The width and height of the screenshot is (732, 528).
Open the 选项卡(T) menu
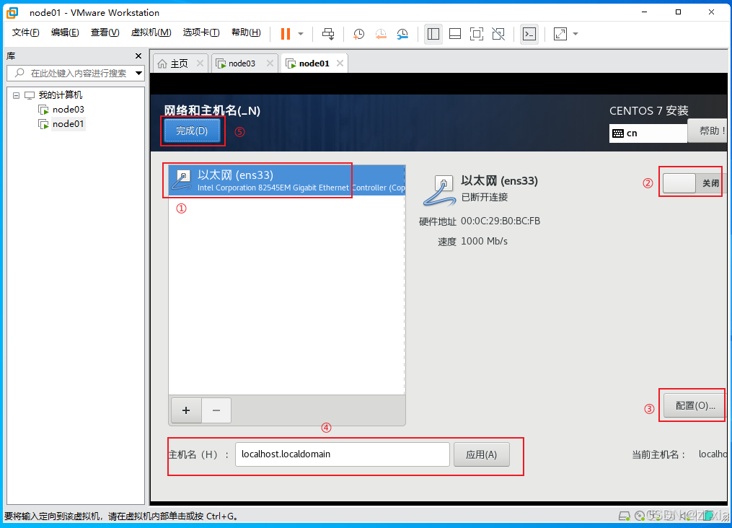(201, 32)
